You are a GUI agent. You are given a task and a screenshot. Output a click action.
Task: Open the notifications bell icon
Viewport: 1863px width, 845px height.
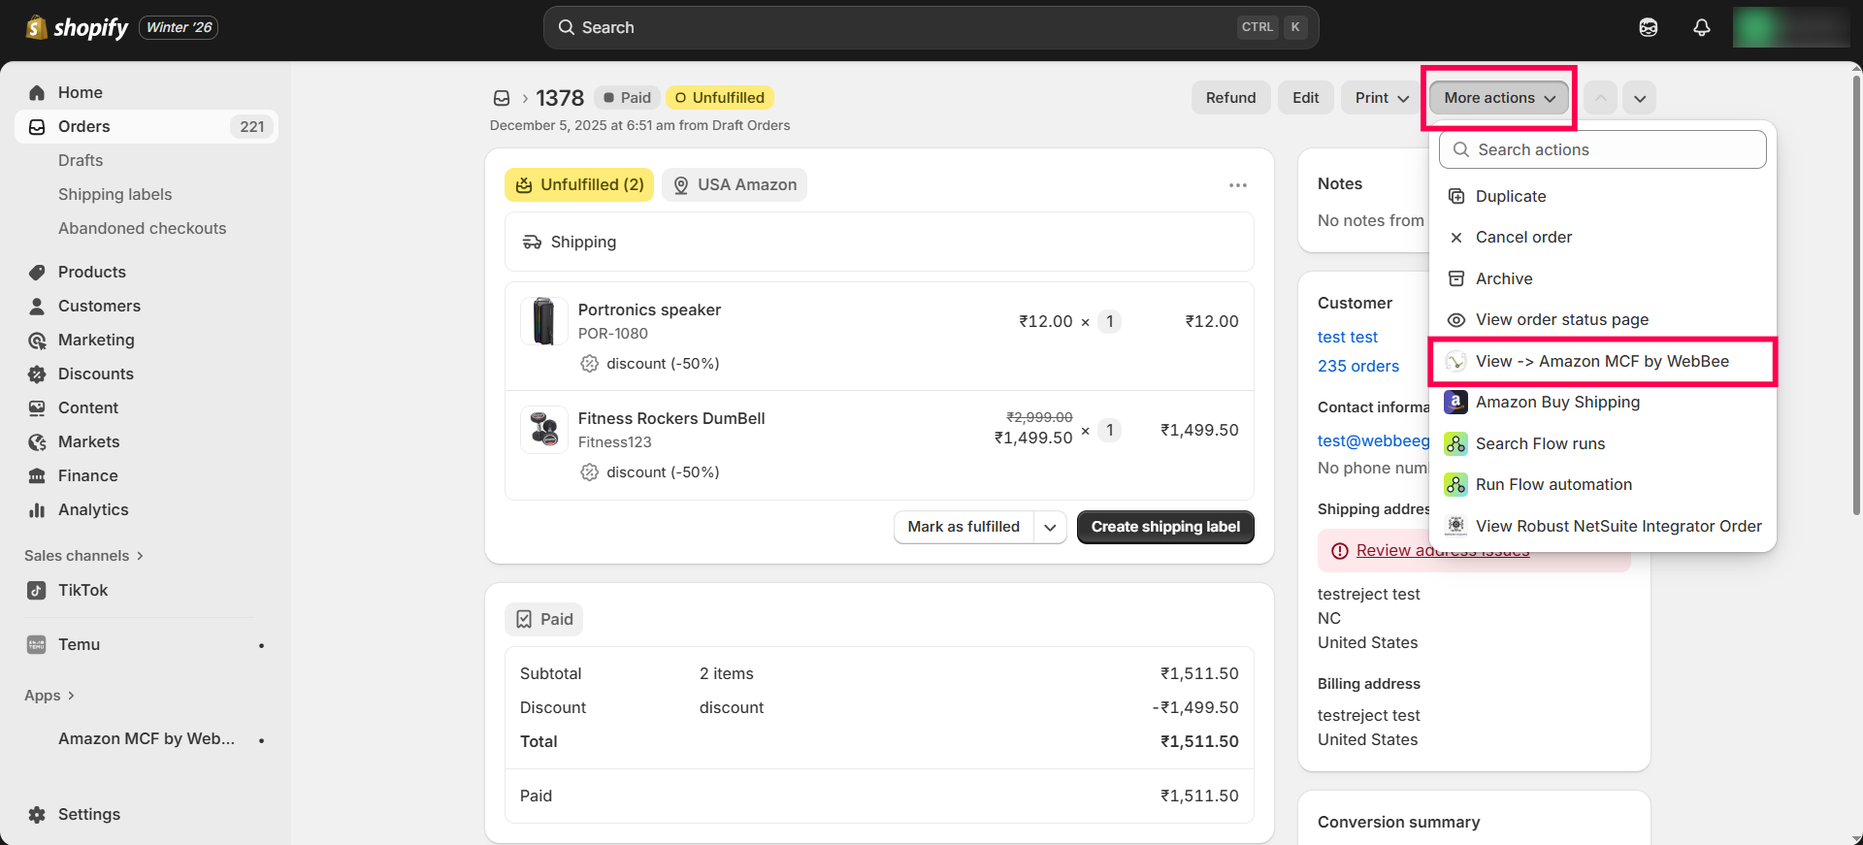click(1701, 27)
